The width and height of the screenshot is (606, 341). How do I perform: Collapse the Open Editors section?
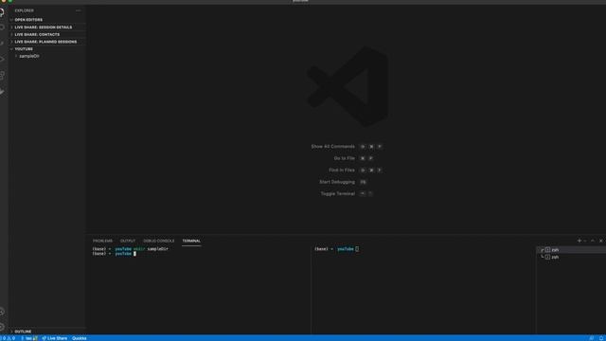[x=47, y=20]
